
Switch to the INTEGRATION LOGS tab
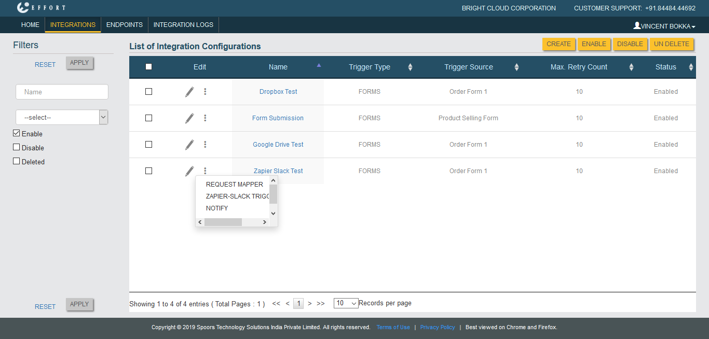[x=183, y=25]
